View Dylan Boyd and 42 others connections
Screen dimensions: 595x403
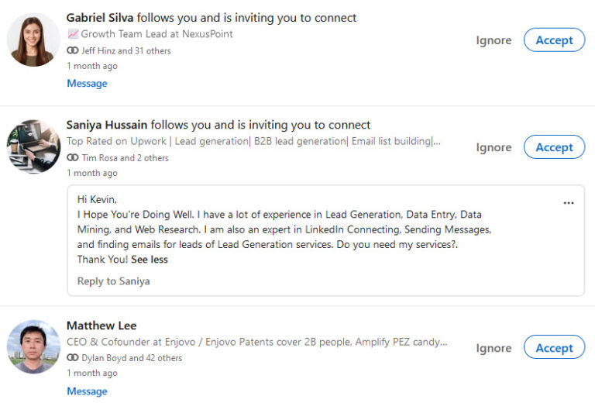pos(132,358)
